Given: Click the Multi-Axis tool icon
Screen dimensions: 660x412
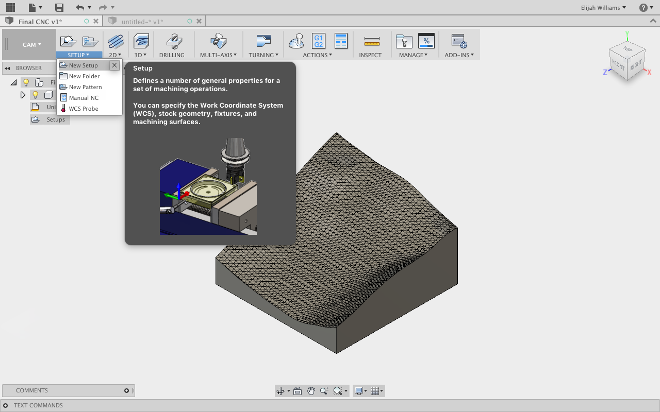Looking at the screenshot, I should click(x=219, y=41).
